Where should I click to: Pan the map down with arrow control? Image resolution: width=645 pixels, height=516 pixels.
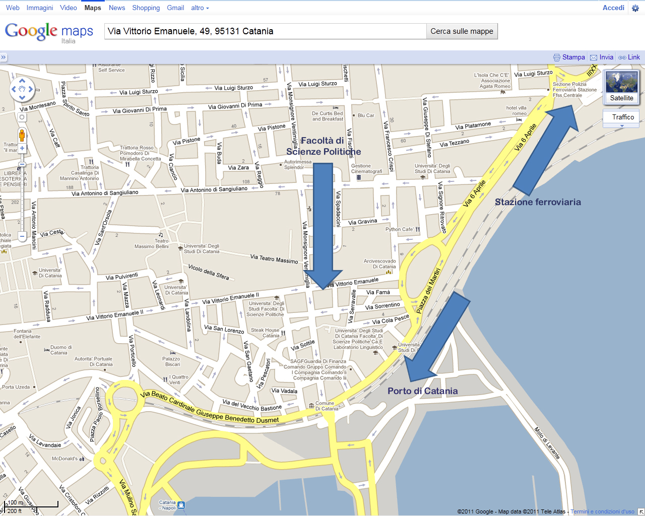22,98
